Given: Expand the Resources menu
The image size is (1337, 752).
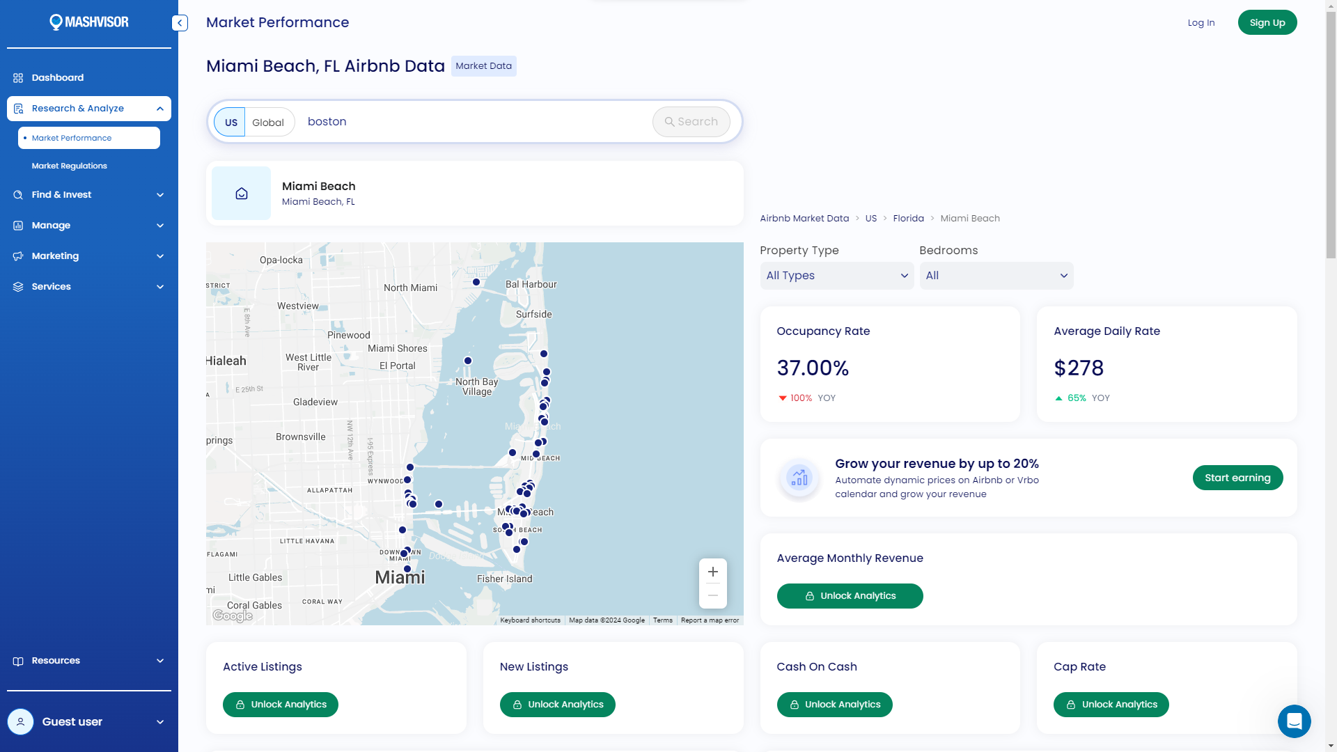Looking at the screenshot, I should coord(160,661).
